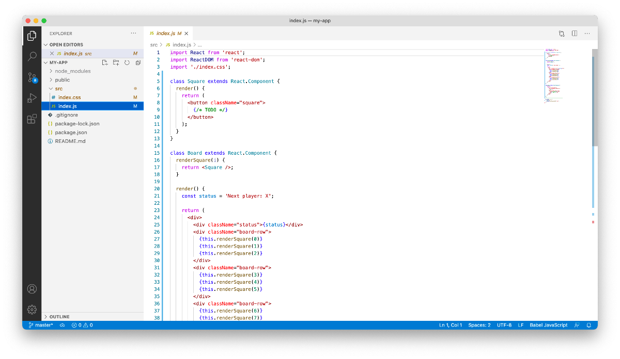Open Source Control view with badge 8
620x359 pixels.
32,77
